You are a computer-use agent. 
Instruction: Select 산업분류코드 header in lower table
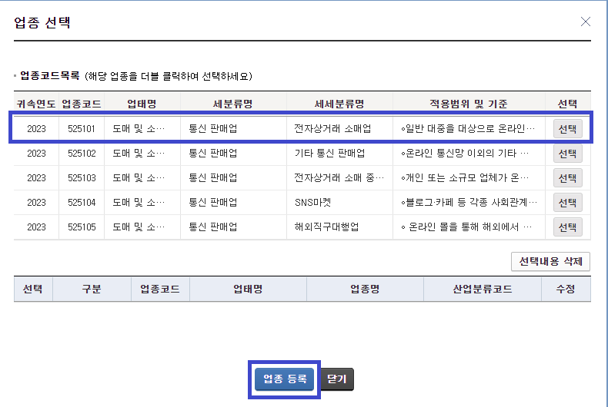tap(483, 289)
